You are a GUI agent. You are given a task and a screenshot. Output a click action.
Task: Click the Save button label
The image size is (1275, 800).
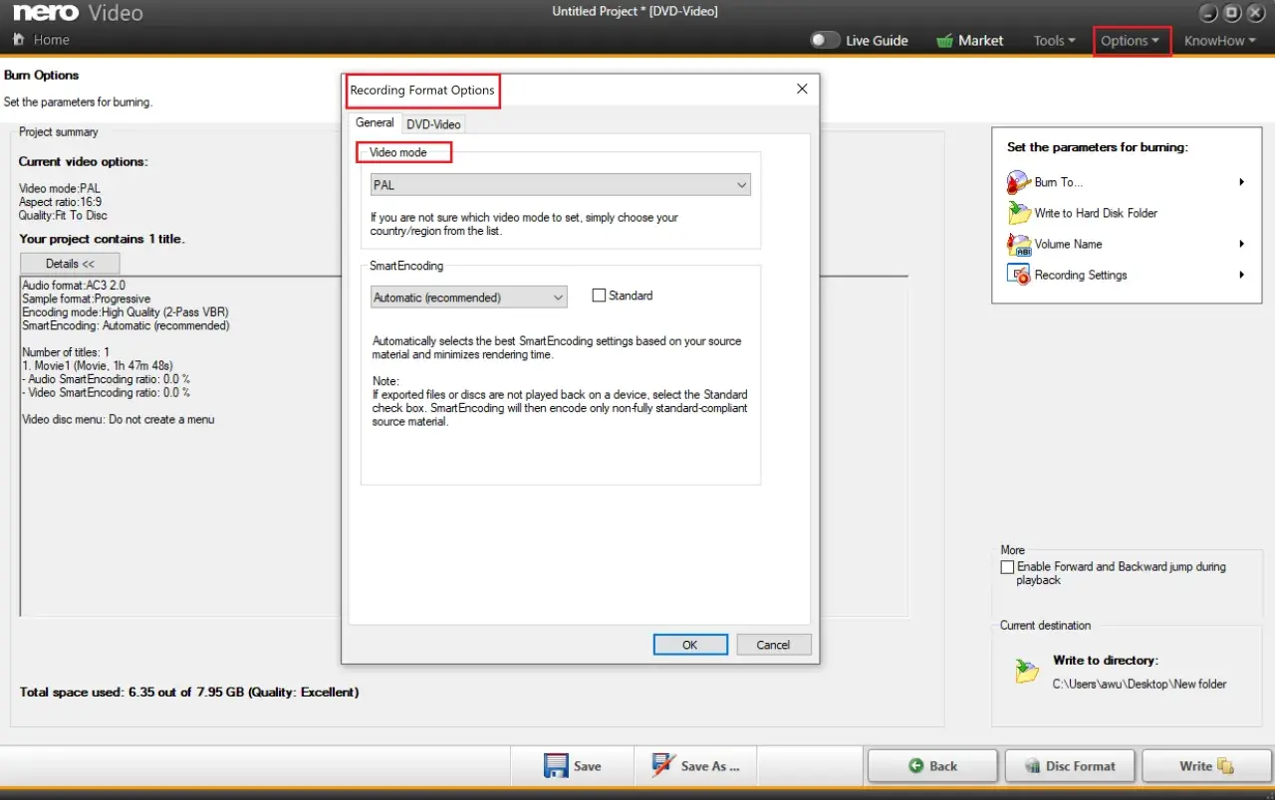click(x=588, y=766)
